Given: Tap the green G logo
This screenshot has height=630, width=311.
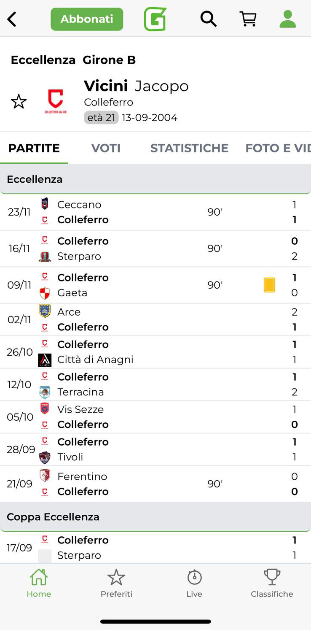Looking at the screenshot, I should click(x=155, y=19).
